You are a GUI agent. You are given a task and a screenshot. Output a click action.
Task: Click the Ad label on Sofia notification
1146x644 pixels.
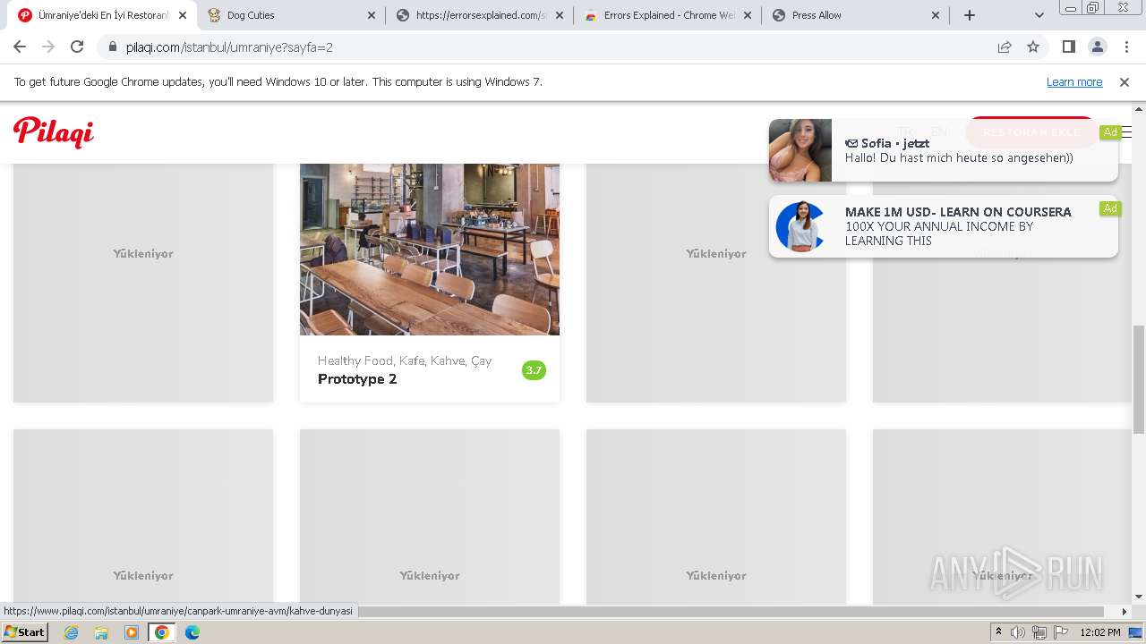pos(1110,132)
